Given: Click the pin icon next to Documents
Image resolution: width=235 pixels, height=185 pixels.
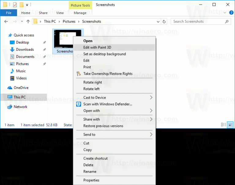Looking at the screenshot, I should 44,57.
